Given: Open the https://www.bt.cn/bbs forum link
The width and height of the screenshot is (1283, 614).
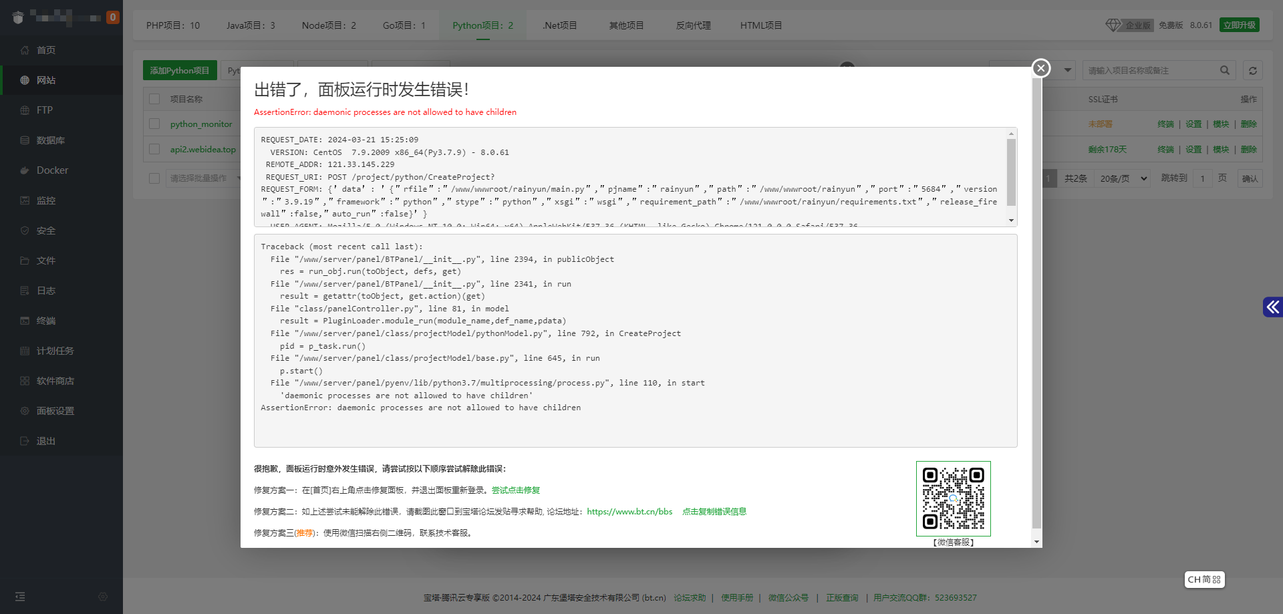Looking at the screenshot, I should click(629, 511).
